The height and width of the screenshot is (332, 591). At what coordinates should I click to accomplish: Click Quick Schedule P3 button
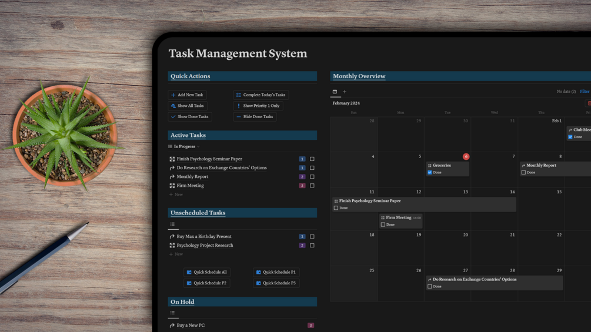pos(276,283)
